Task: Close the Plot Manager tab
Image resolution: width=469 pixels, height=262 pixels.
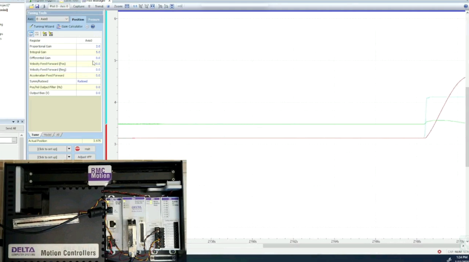Action: [x=109, y=1]
